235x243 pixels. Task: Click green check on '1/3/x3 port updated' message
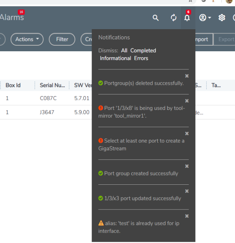[101, 198]
